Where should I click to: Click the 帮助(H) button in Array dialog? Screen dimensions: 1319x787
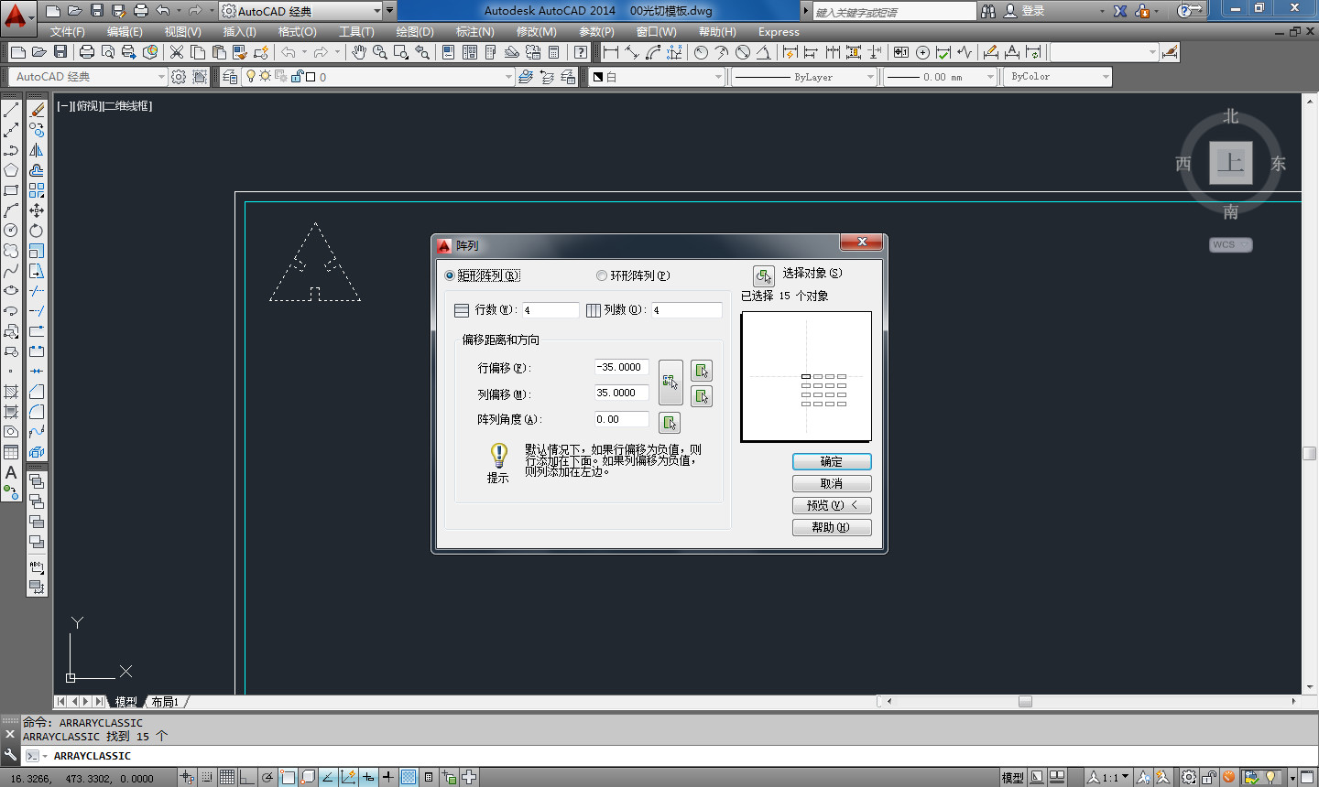point(832,528)
